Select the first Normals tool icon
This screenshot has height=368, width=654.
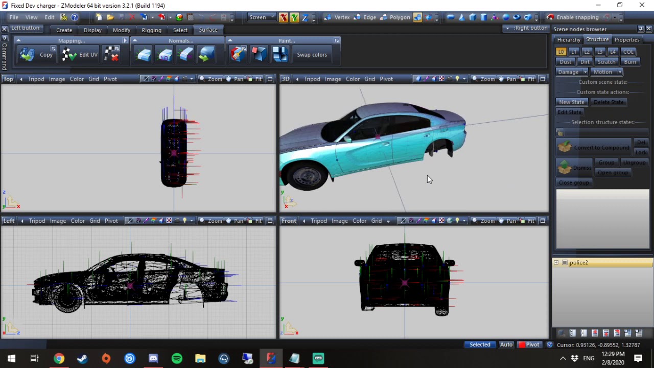point(144,55)
